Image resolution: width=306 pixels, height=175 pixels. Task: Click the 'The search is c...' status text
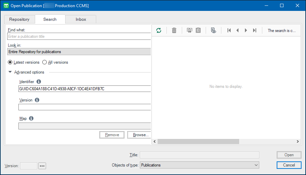coord(281,31)
